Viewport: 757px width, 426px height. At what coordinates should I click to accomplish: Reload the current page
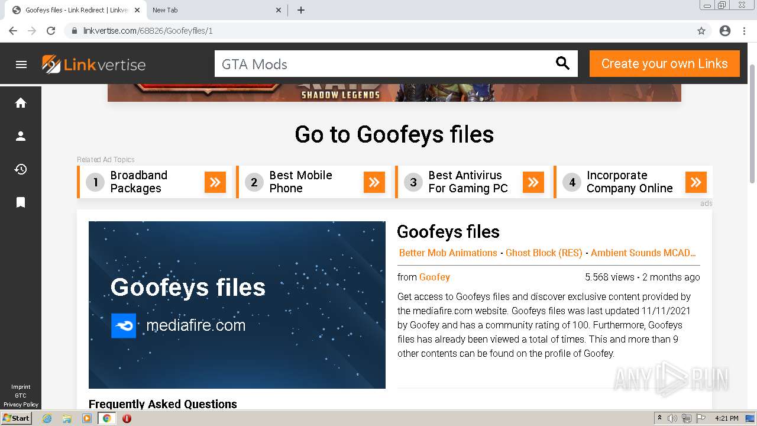[51, 31]
